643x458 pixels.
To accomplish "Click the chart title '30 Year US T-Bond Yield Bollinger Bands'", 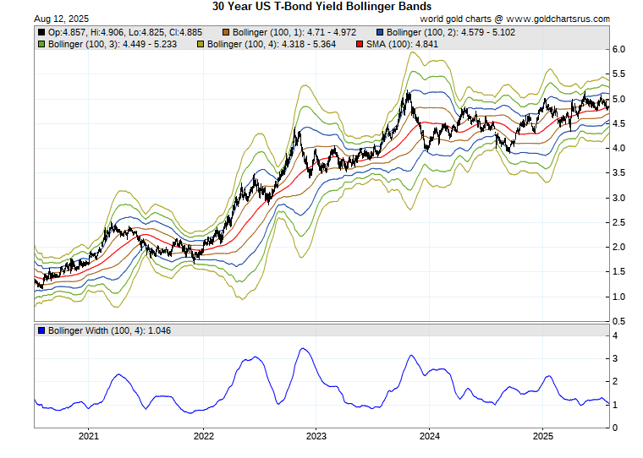I will point(321,7).
